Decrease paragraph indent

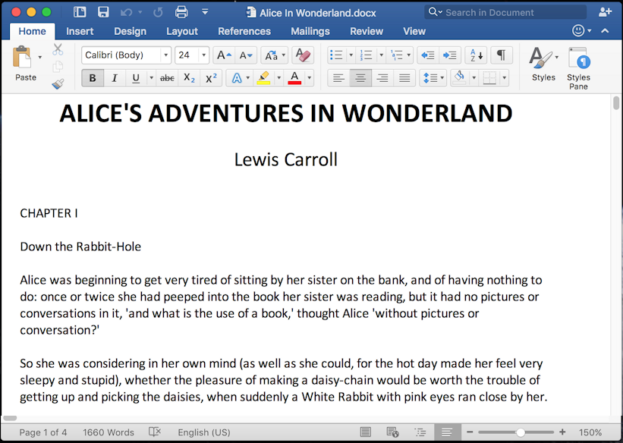[428, 55]
